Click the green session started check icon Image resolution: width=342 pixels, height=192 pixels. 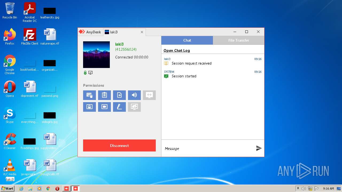pos(166,76)
